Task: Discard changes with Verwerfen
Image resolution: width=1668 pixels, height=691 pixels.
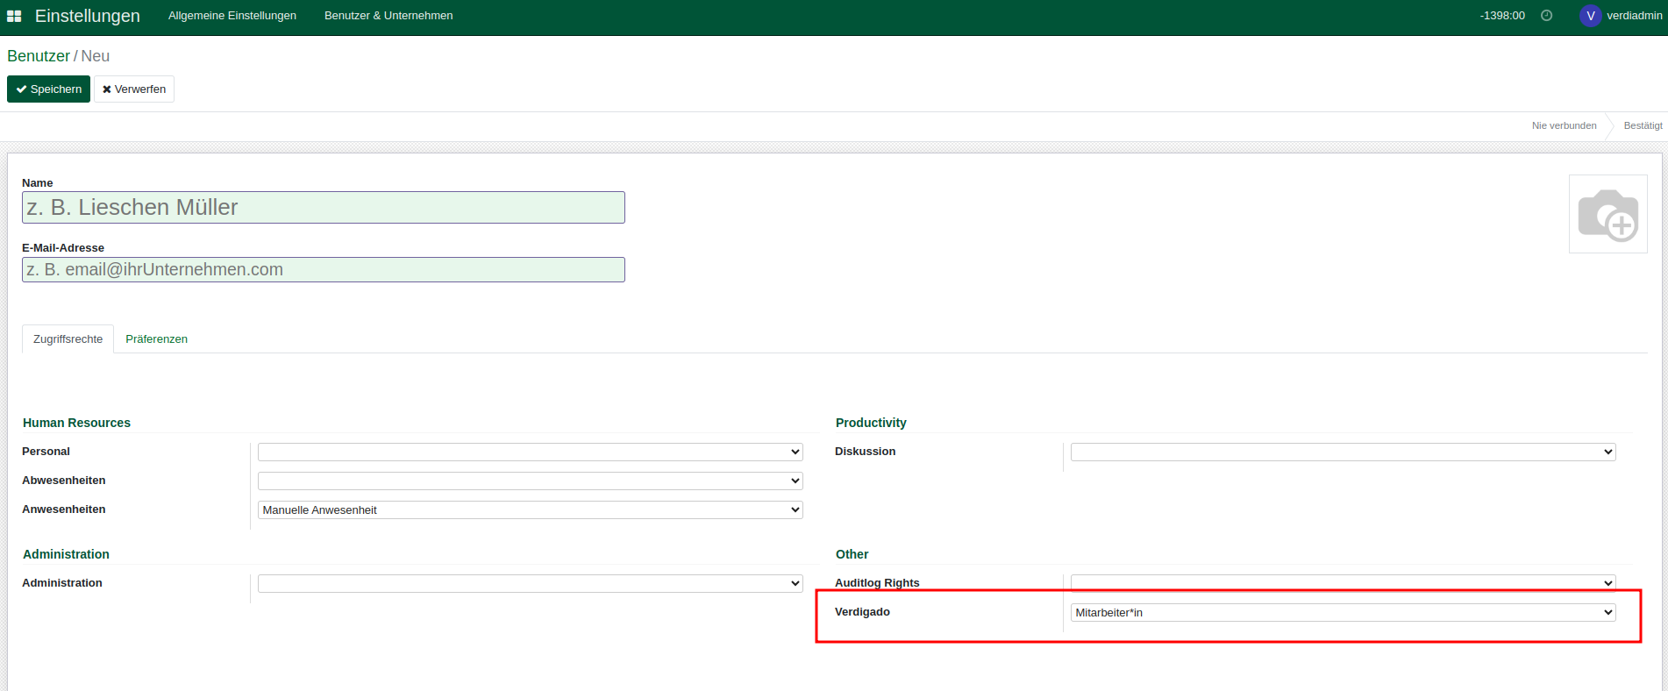Action: (x=134, y=89)
